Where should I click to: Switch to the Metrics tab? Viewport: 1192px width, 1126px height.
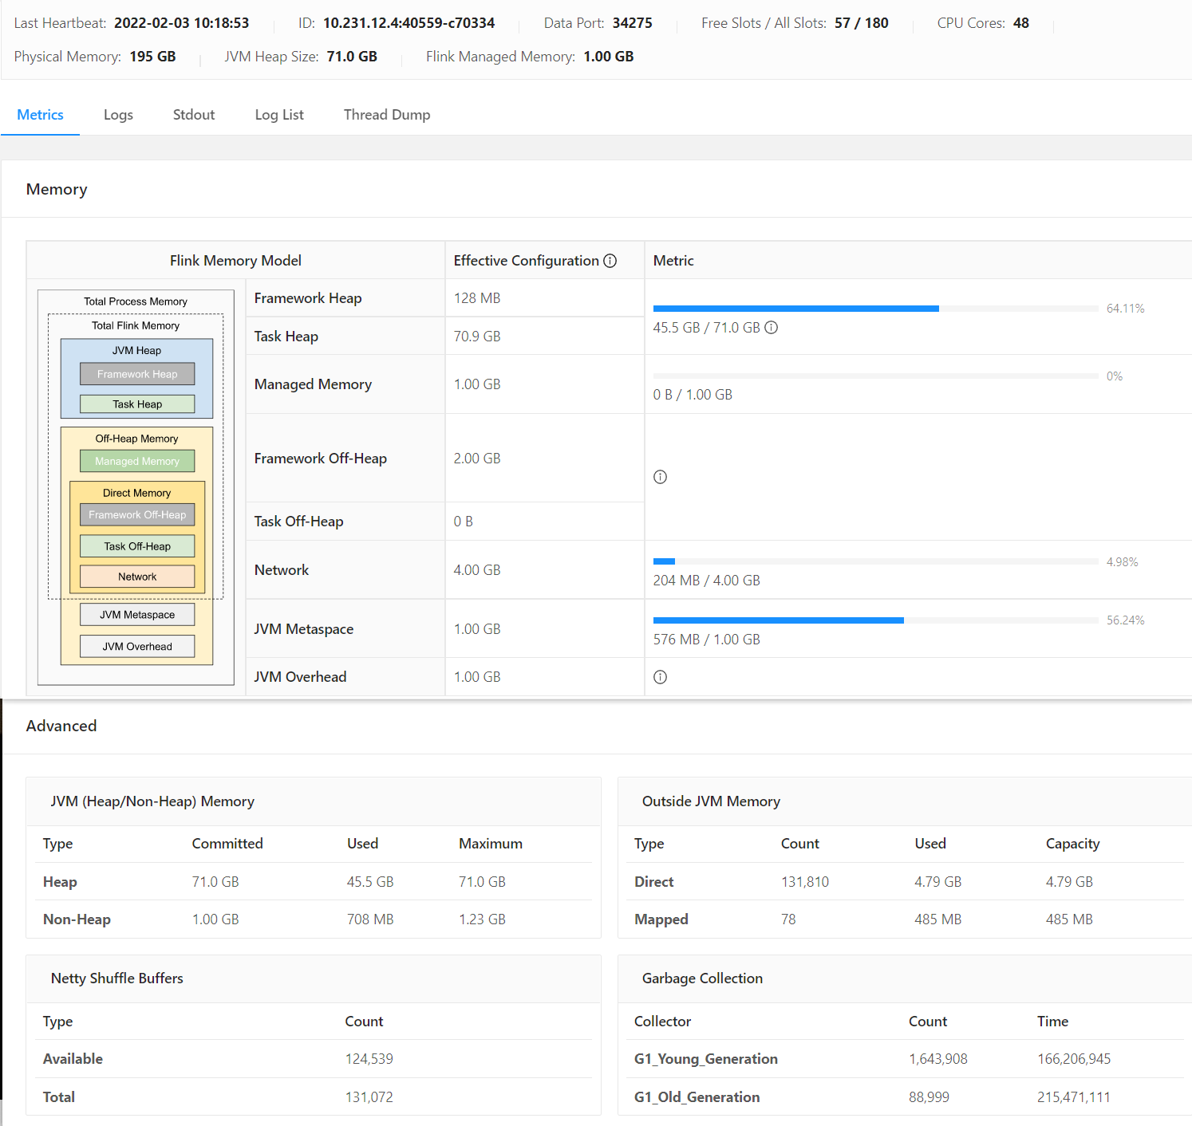click(x=40, y=115)
